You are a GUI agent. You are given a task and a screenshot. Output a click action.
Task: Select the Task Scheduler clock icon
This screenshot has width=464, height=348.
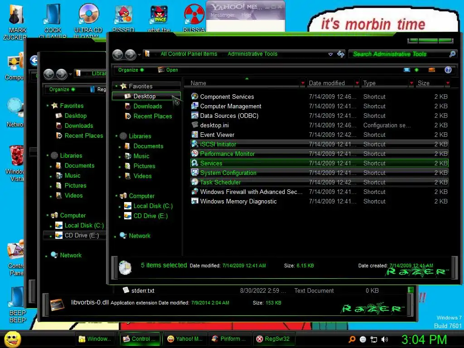pyautogui.click(x=194, y=182)
